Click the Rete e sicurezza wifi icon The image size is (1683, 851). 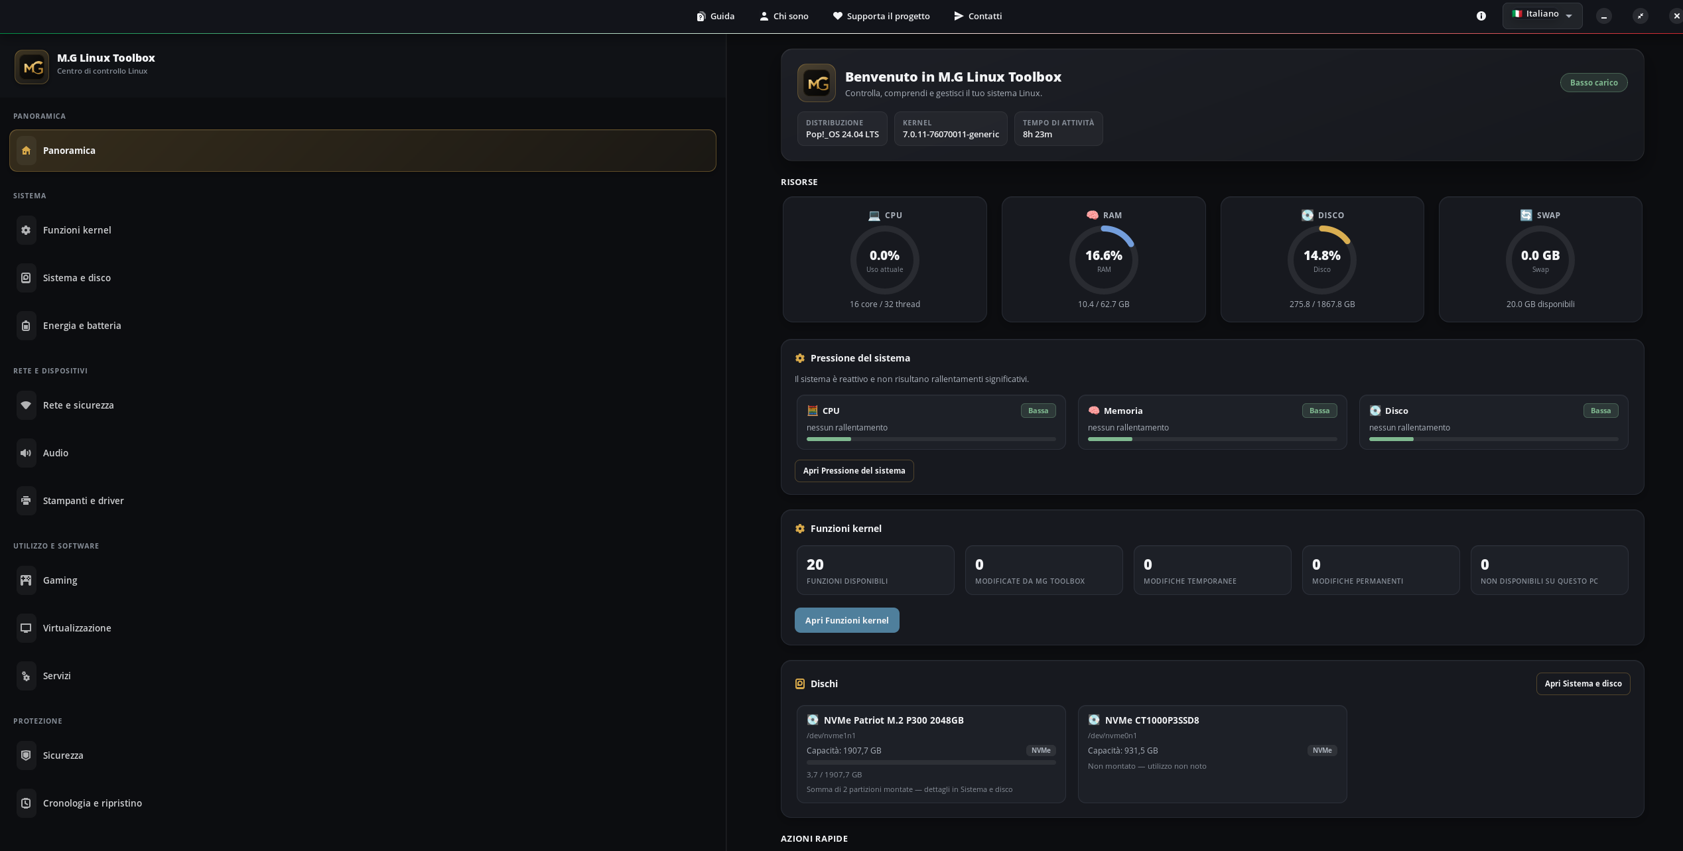[x=26, y=405]
